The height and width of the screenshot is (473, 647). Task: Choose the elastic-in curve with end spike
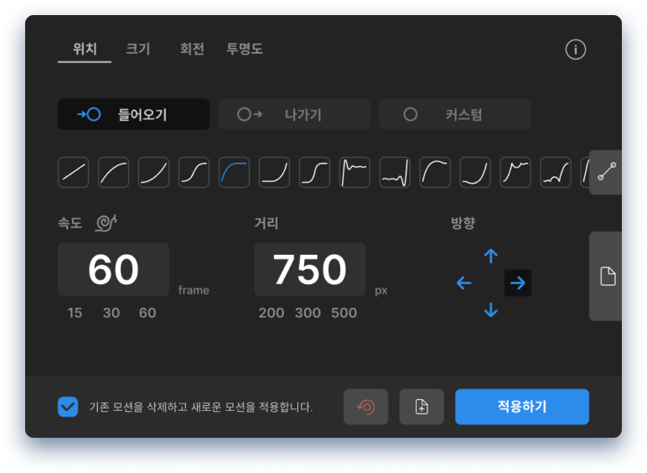[x=395, y=172]
